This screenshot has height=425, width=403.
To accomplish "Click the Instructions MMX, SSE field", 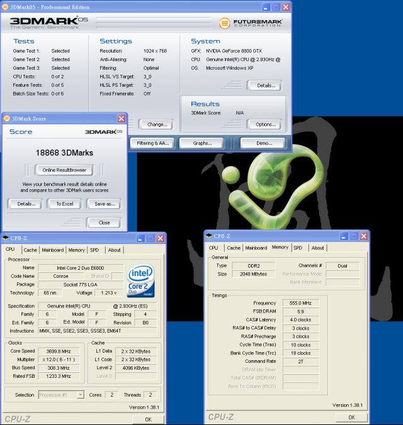I will (97, 331).
